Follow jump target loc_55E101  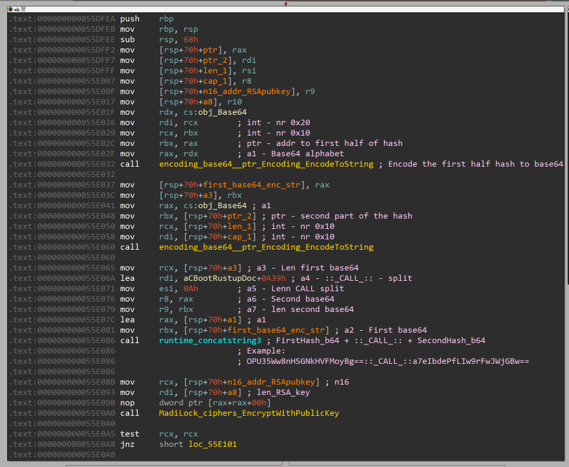[x=212, y=444]
